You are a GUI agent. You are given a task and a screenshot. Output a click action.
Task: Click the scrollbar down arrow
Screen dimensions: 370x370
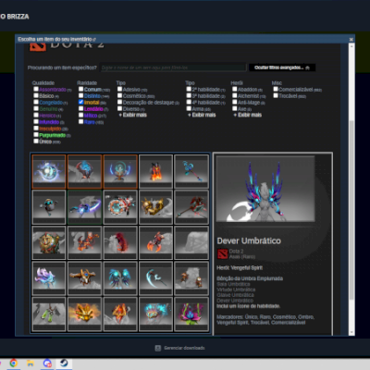point(351,332)
